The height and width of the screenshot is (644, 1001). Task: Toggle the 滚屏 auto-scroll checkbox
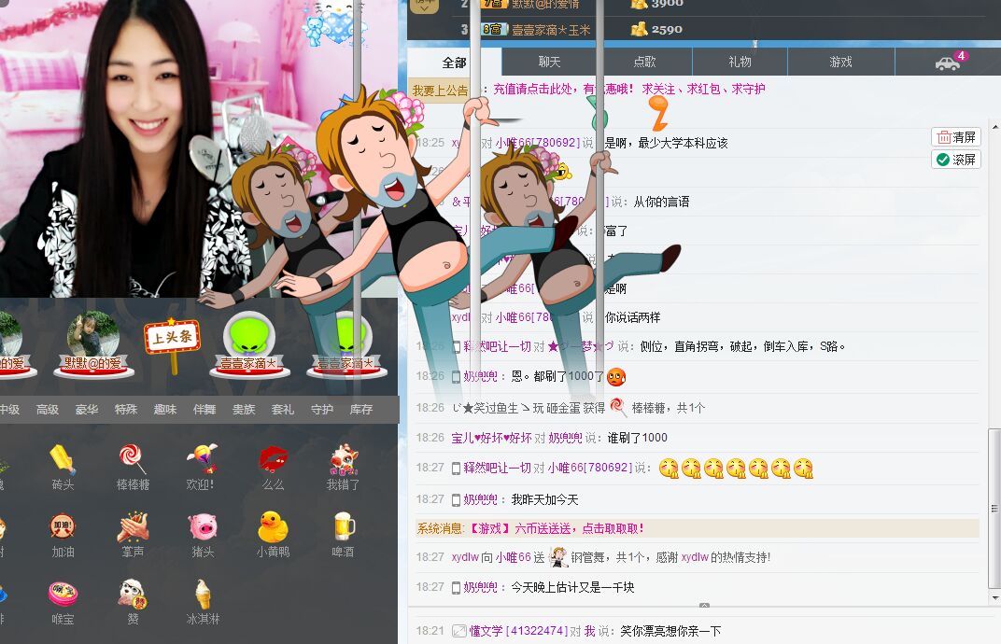tap(955, 160)
